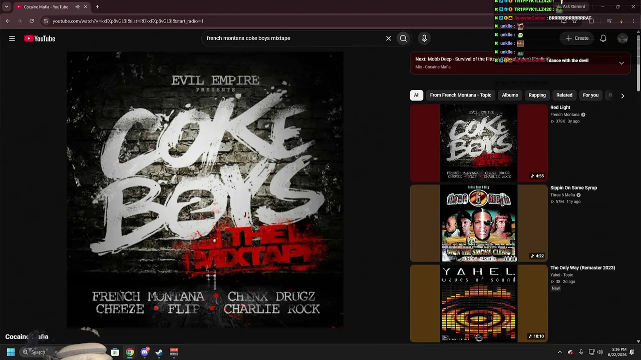Visit the French Montana channel link

565,114
